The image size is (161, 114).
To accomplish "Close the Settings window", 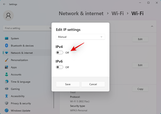I will 157,3.
